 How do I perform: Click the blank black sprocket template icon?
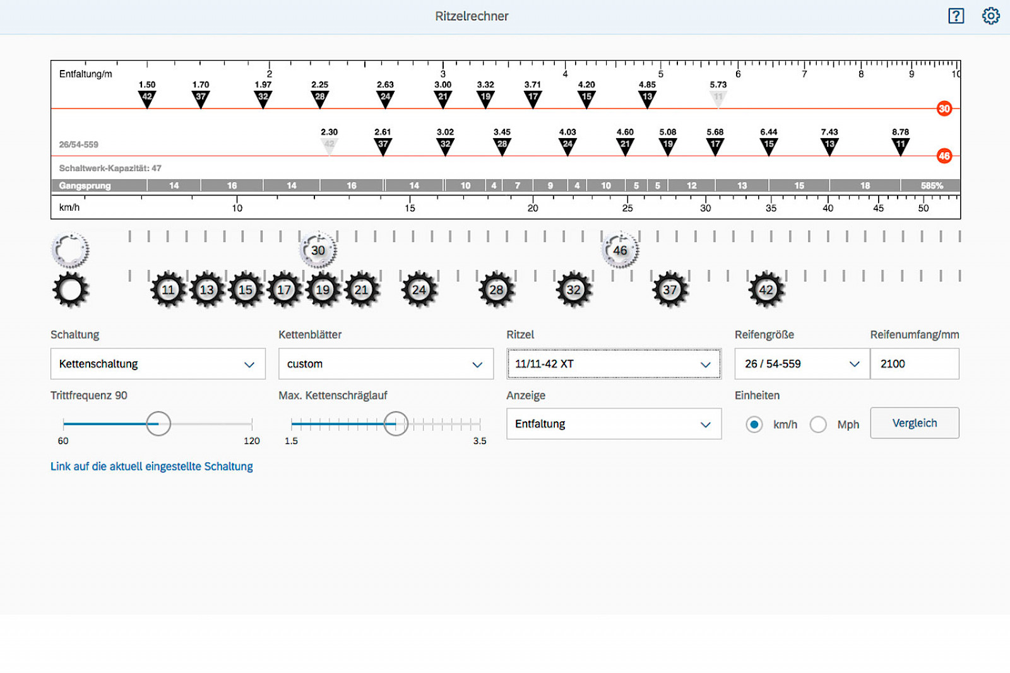(70, 290)
